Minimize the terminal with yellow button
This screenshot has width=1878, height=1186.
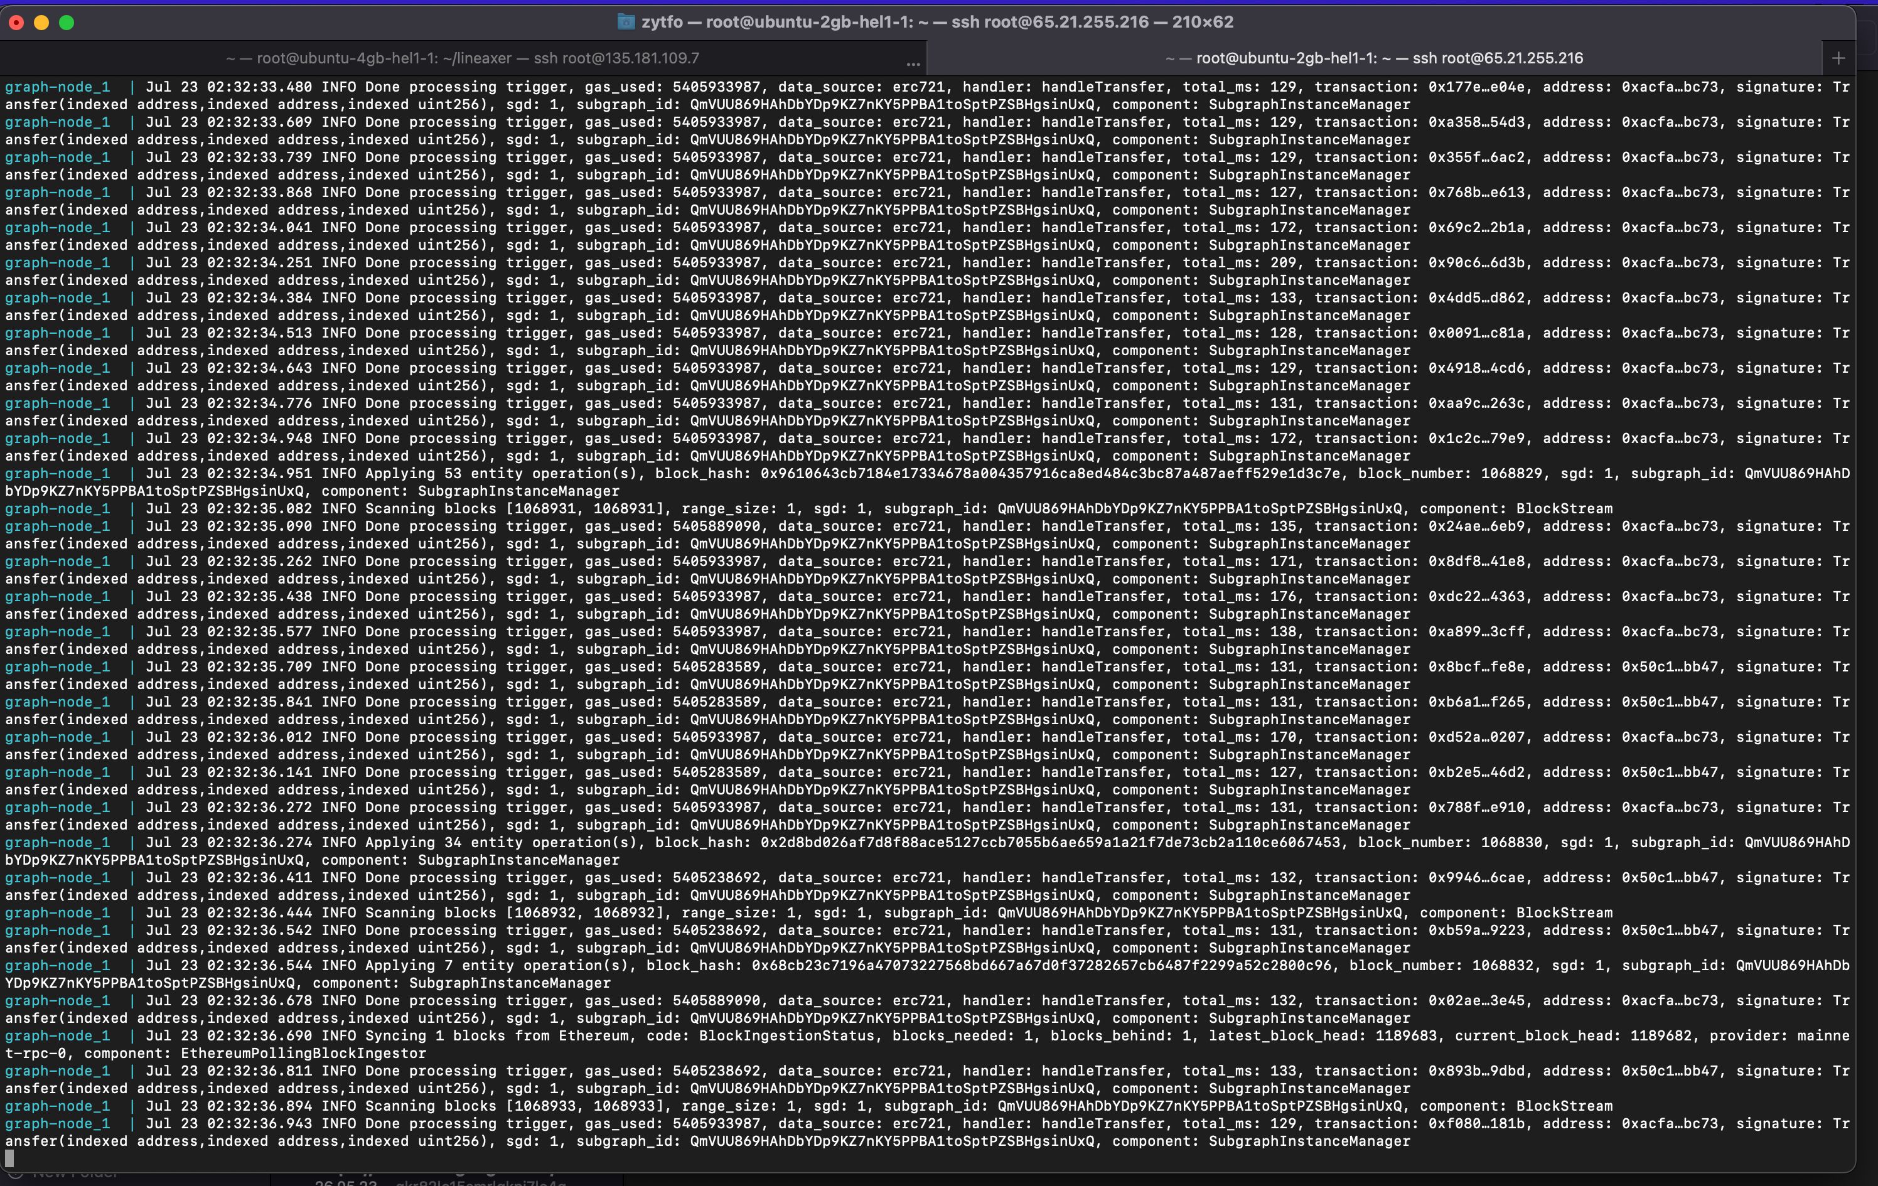42,23
